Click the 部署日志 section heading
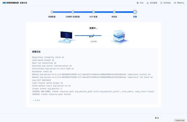 click(x=36, y=51)
